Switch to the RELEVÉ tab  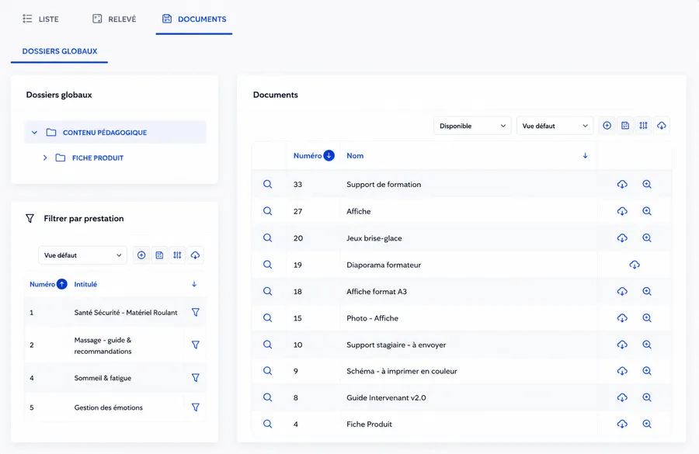[114, 19]
